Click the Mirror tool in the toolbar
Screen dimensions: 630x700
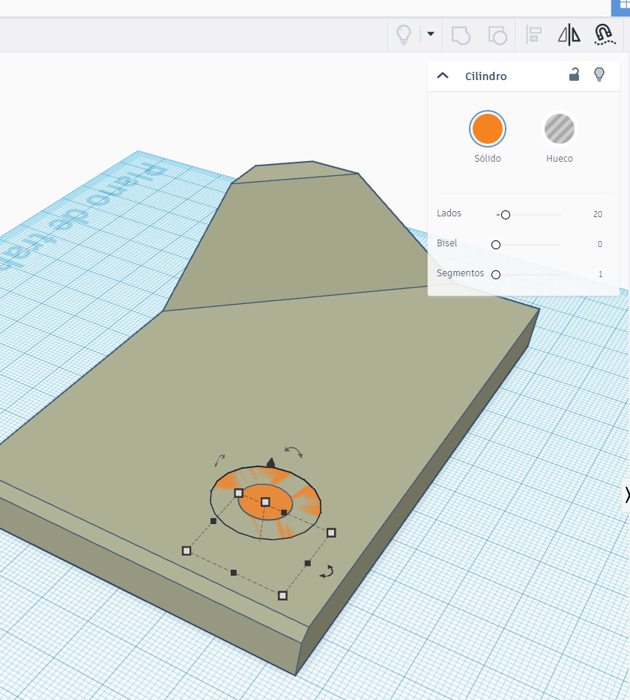coord(569,34)
